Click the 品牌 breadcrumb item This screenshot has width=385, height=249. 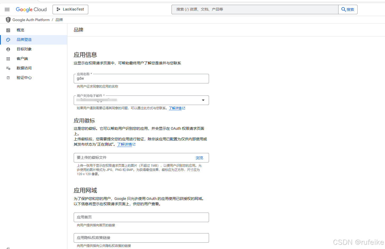[x=59, y=20]
